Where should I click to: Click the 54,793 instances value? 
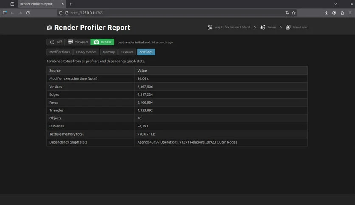(x=143, y=126)
